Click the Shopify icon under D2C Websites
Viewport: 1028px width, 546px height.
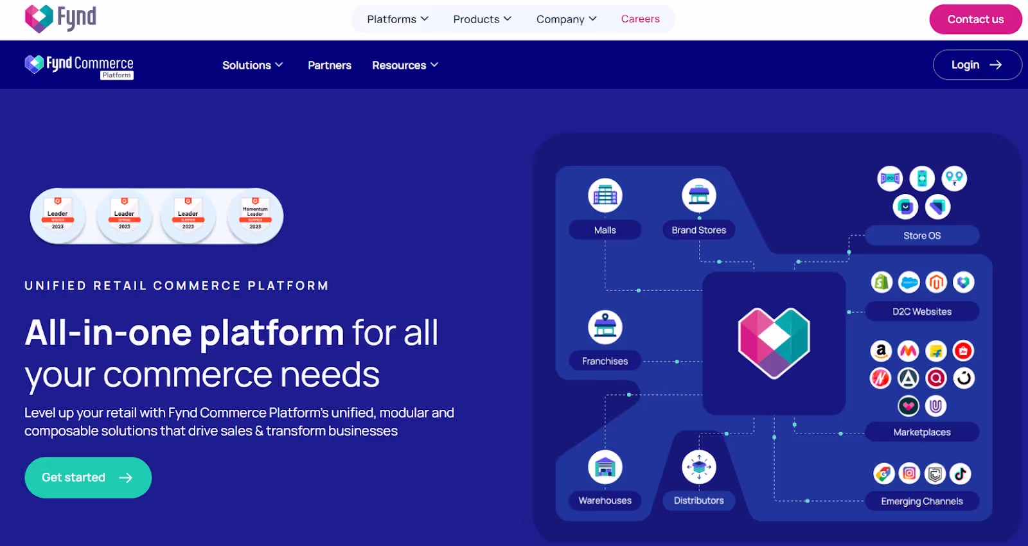[x=882, y=282]
